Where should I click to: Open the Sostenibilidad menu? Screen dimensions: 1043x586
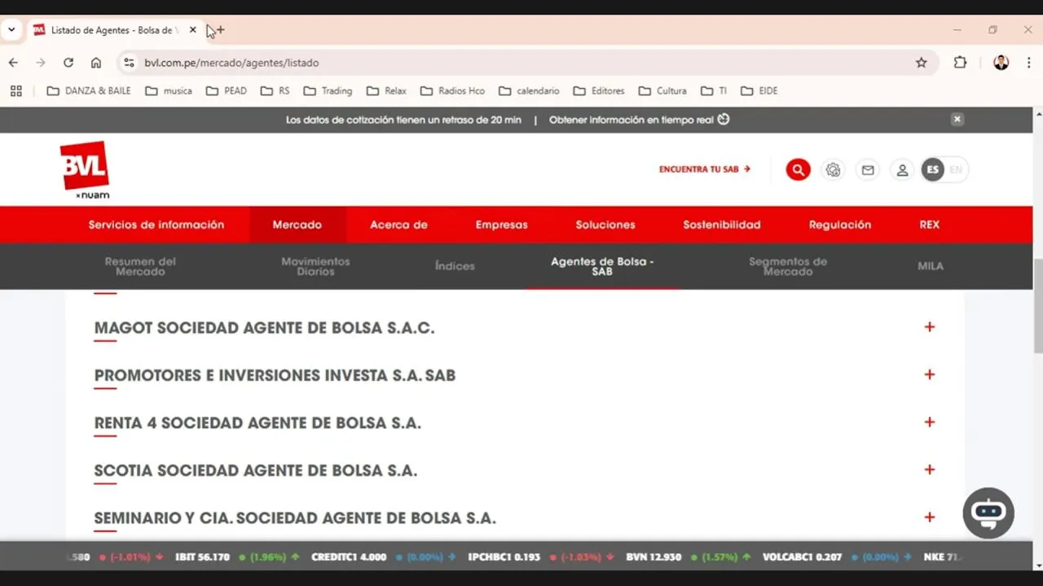(722, 225)
